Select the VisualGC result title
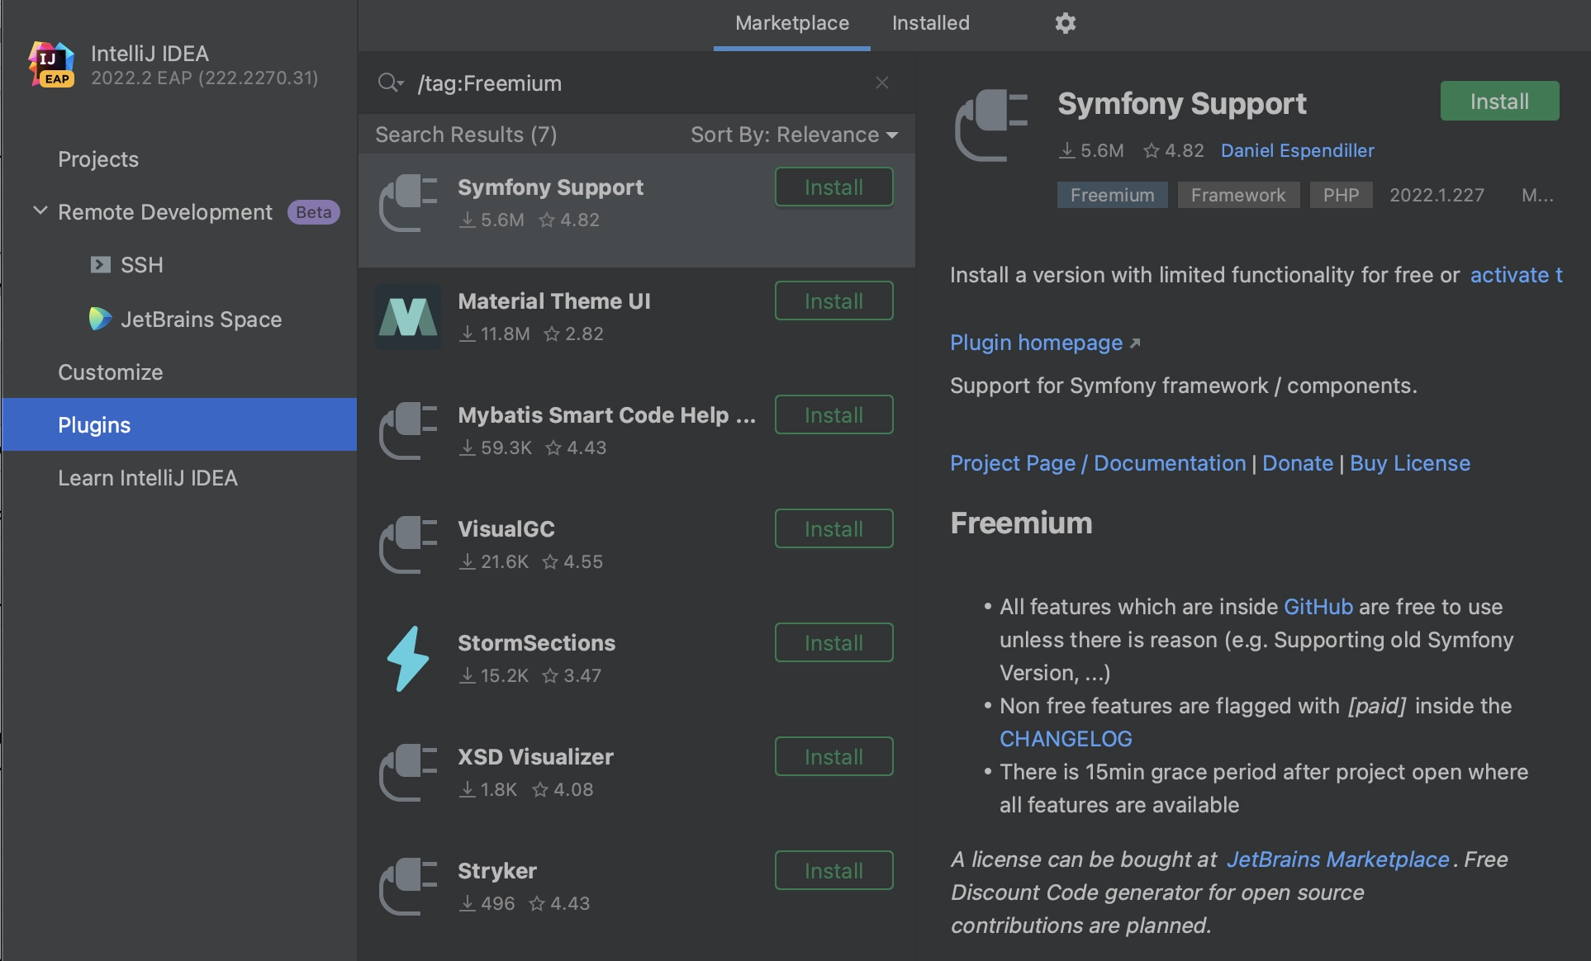1591x961 pixels. (x=506, y=529)
